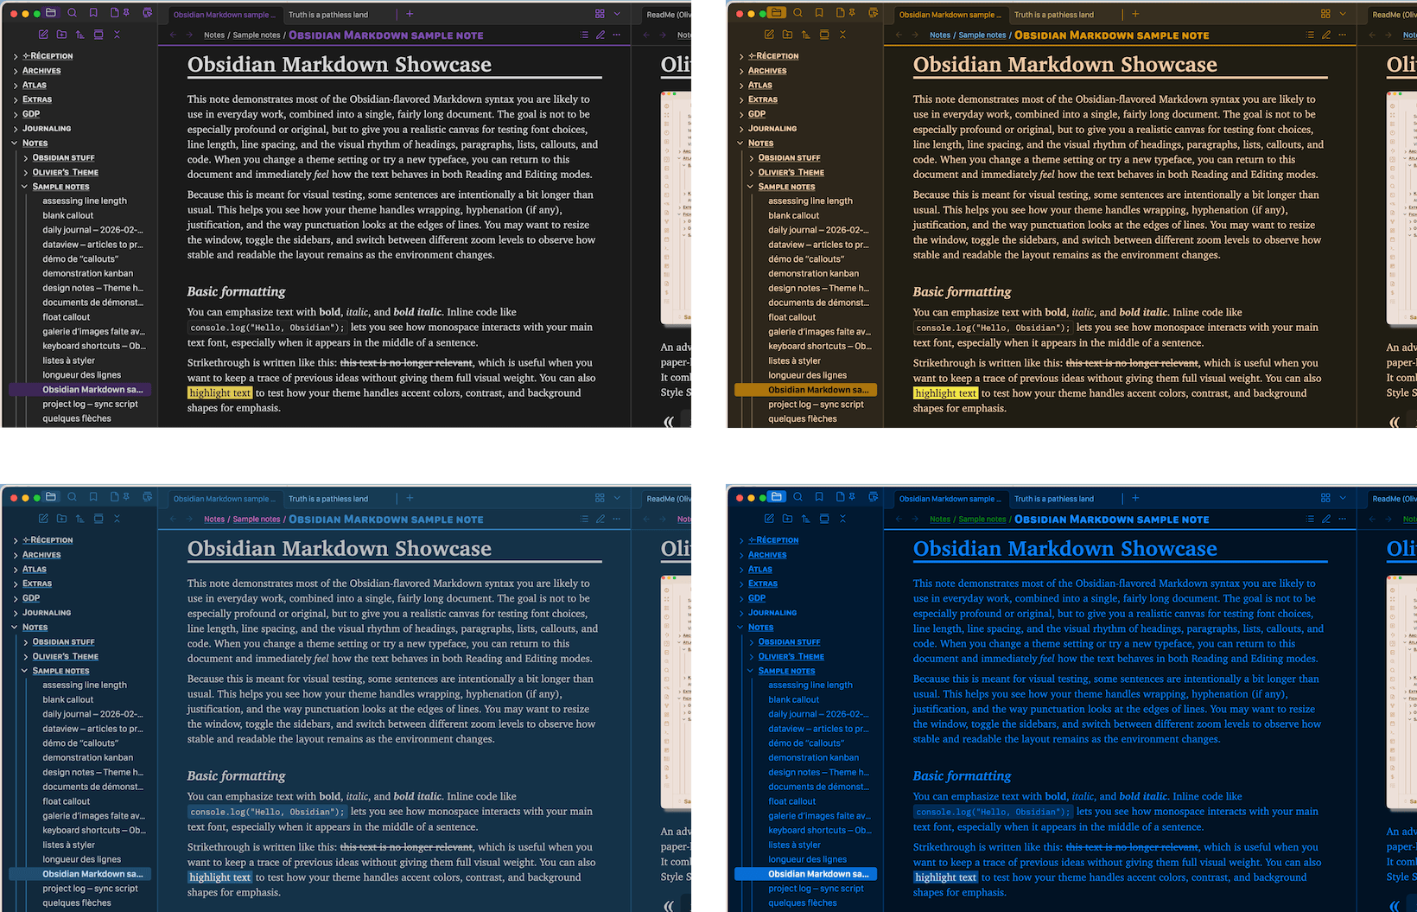Expand the Archives folder in the purple window
The width and height of the screenshot is (1417, 912).
(x=16, y=71)
